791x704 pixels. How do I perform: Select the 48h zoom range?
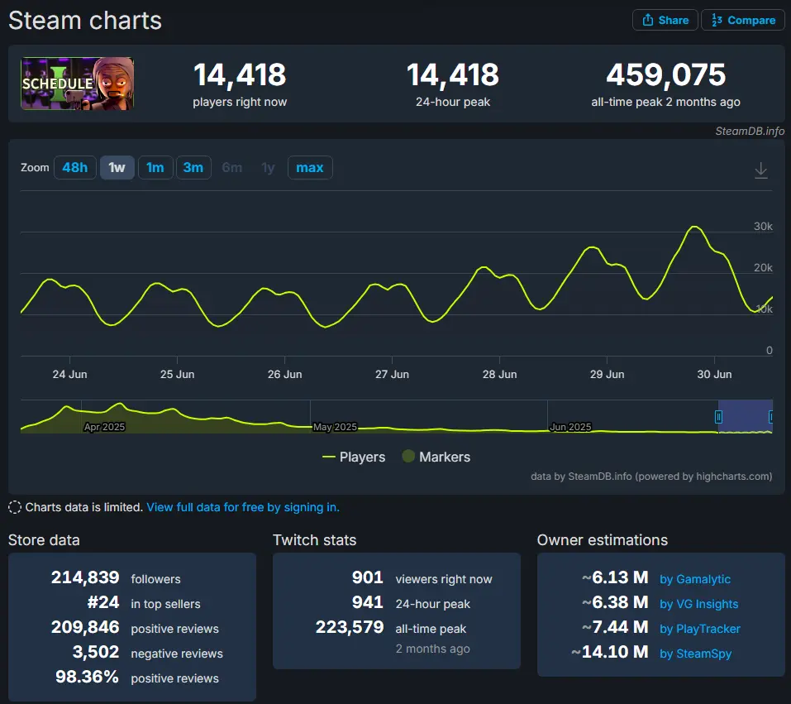tap(74, 168)
